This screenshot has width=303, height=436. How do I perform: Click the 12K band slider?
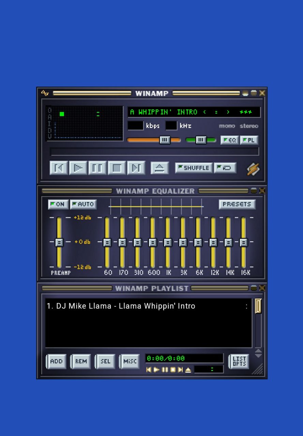click(213, 242)
